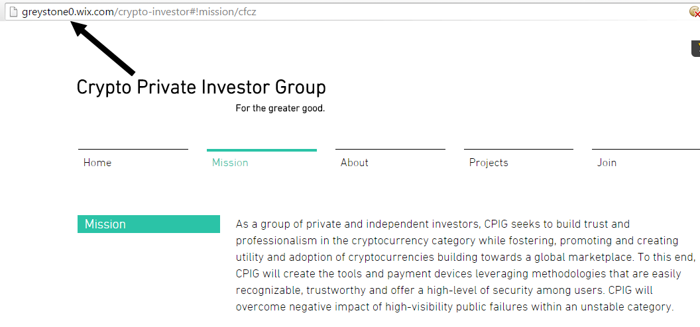Open the blocked cookies icon
700x327 pixels.
pyautogui.click(x=694, y=12)
